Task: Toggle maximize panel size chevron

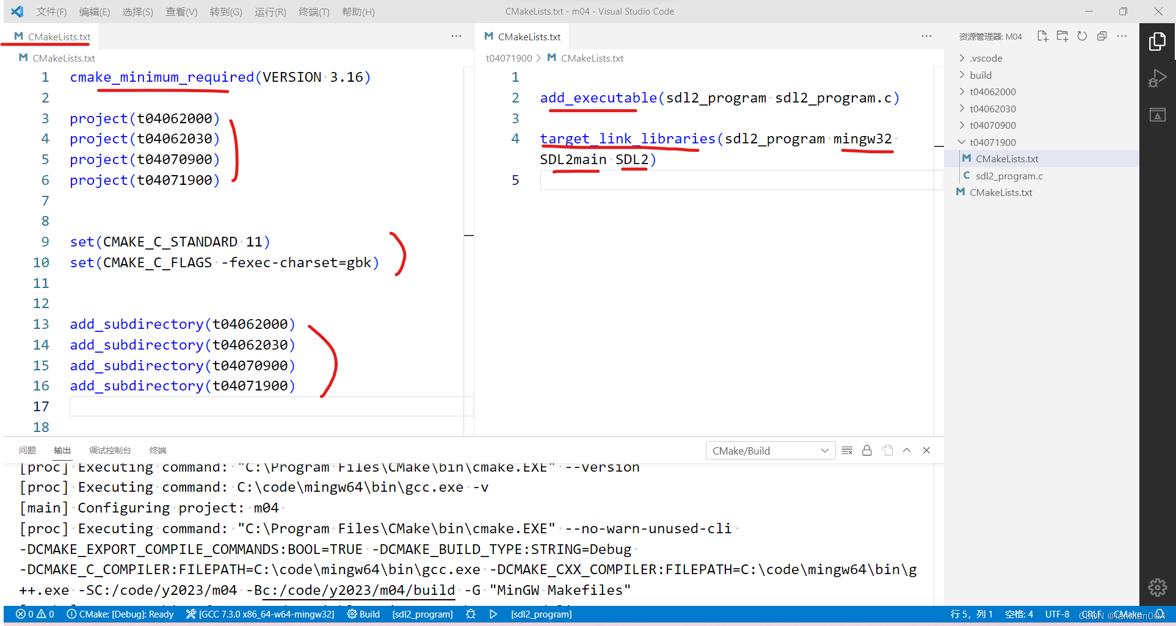Action: click(907, 450)
